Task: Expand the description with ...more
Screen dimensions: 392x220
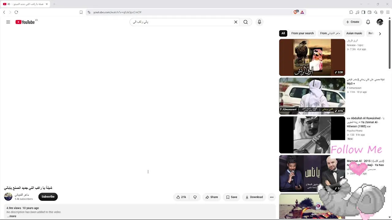Action: (12, 216)
